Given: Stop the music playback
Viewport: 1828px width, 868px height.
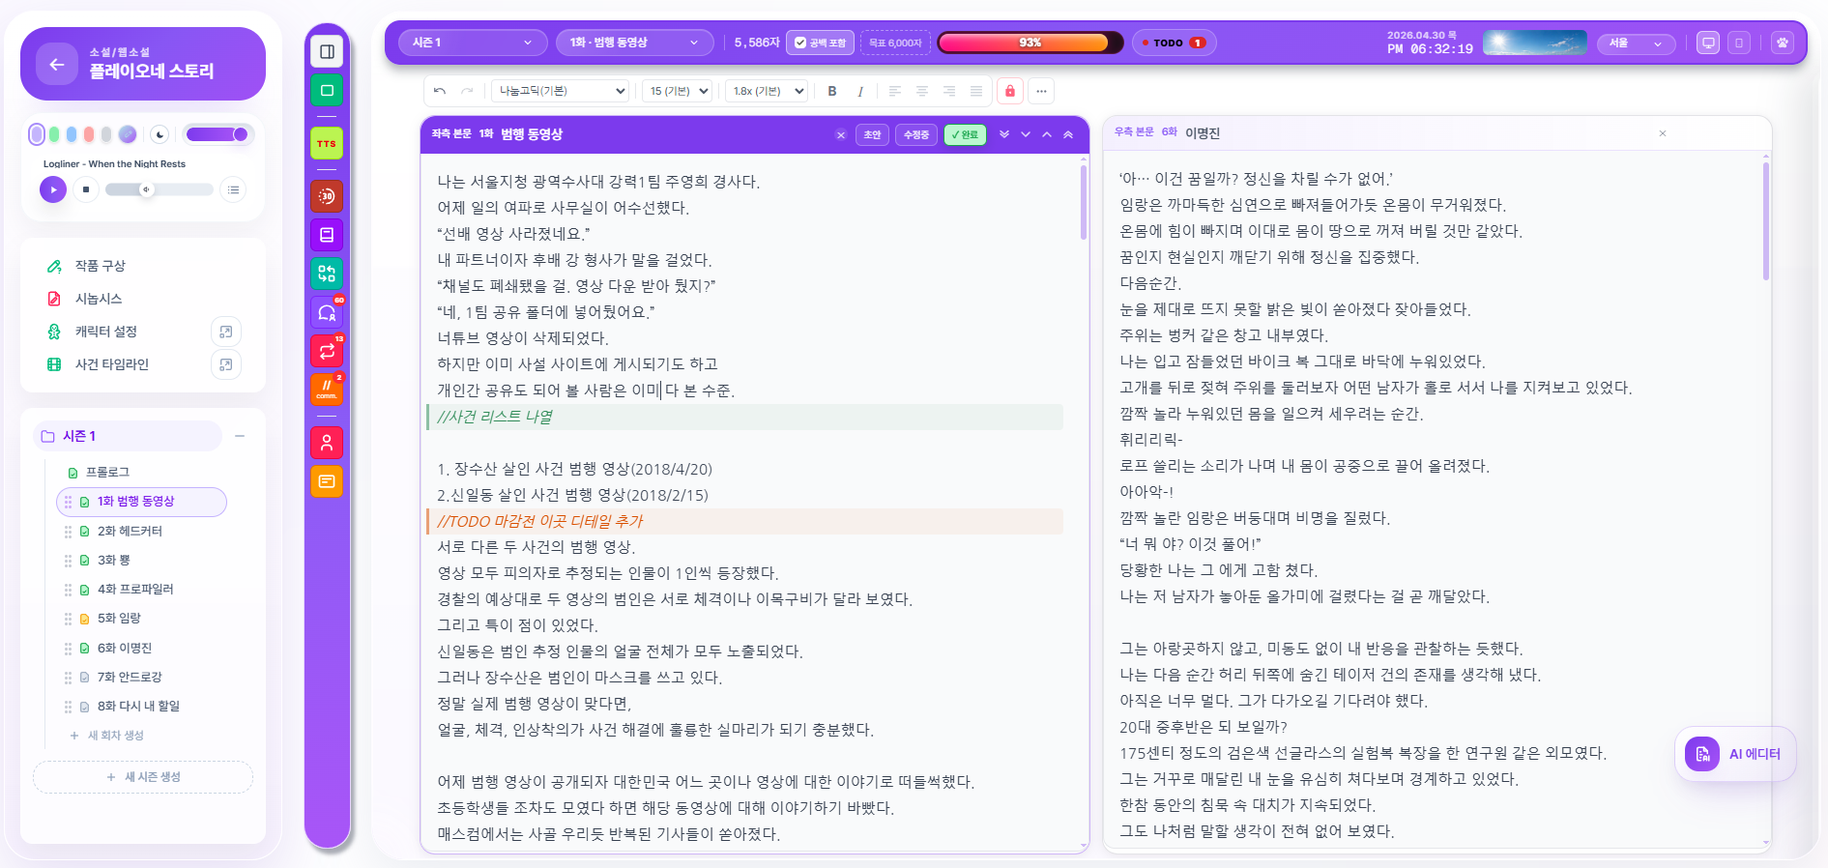Looking at the screenshot, I should pos(86,189).
